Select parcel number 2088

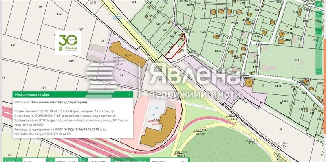(x=288, y=40)
